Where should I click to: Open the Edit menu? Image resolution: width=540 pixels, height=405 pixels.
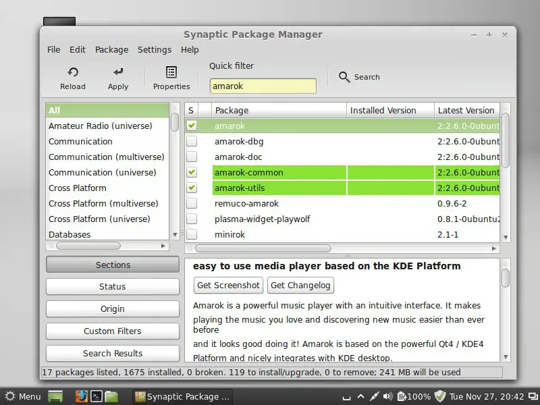point(78,49)
